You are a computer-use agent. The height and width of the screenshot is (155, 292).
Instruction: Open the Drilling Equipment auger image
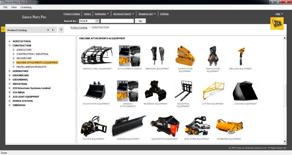tap(241, 56)
